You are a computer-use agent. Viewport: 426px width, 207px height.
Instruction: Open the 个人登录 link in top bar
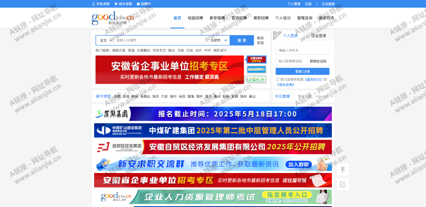pyautogui.click(x=294, y=4)
